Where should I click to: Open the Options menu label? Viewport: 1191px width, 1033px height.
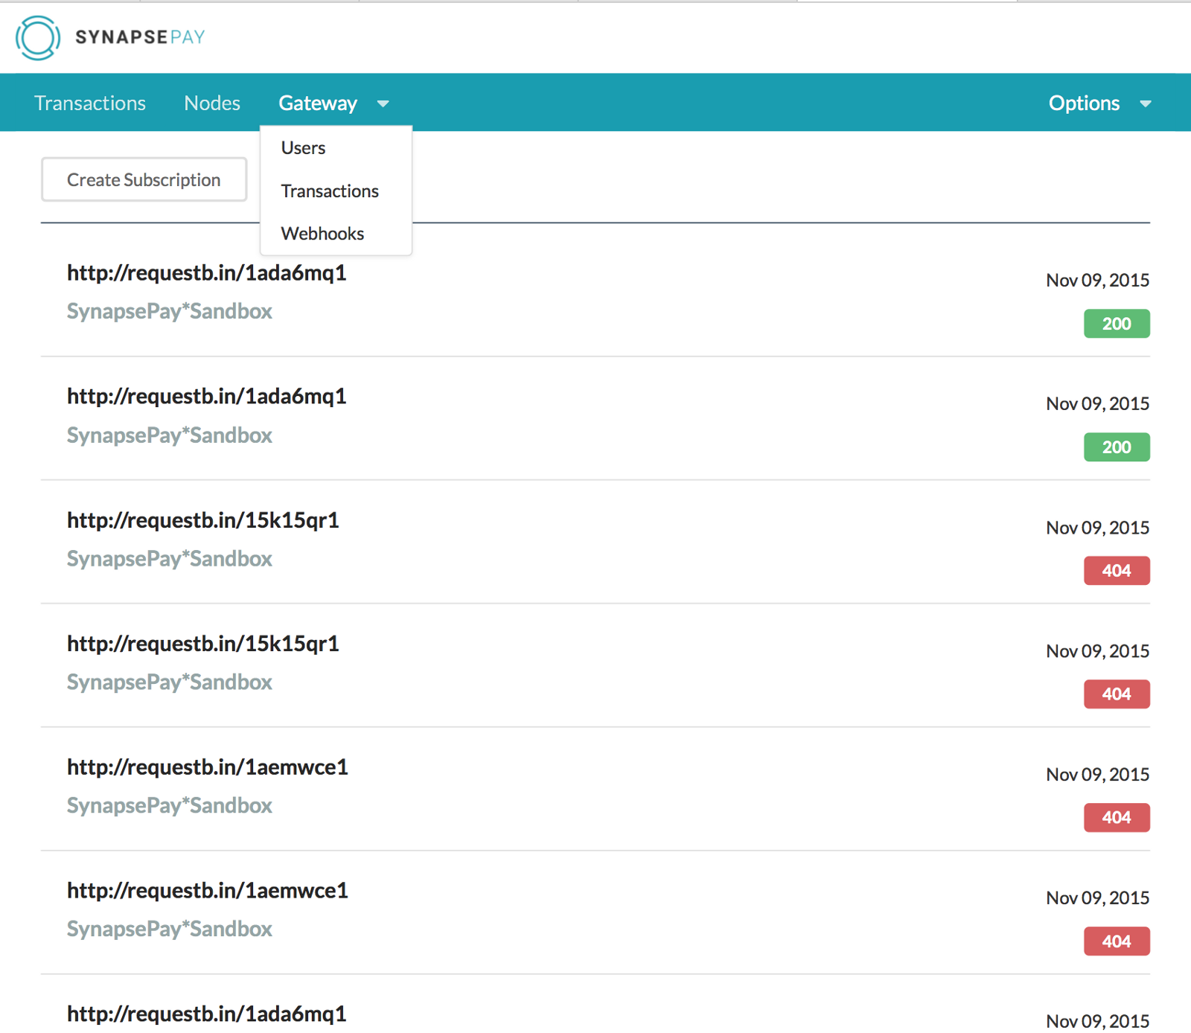(x=1084, y=103)
